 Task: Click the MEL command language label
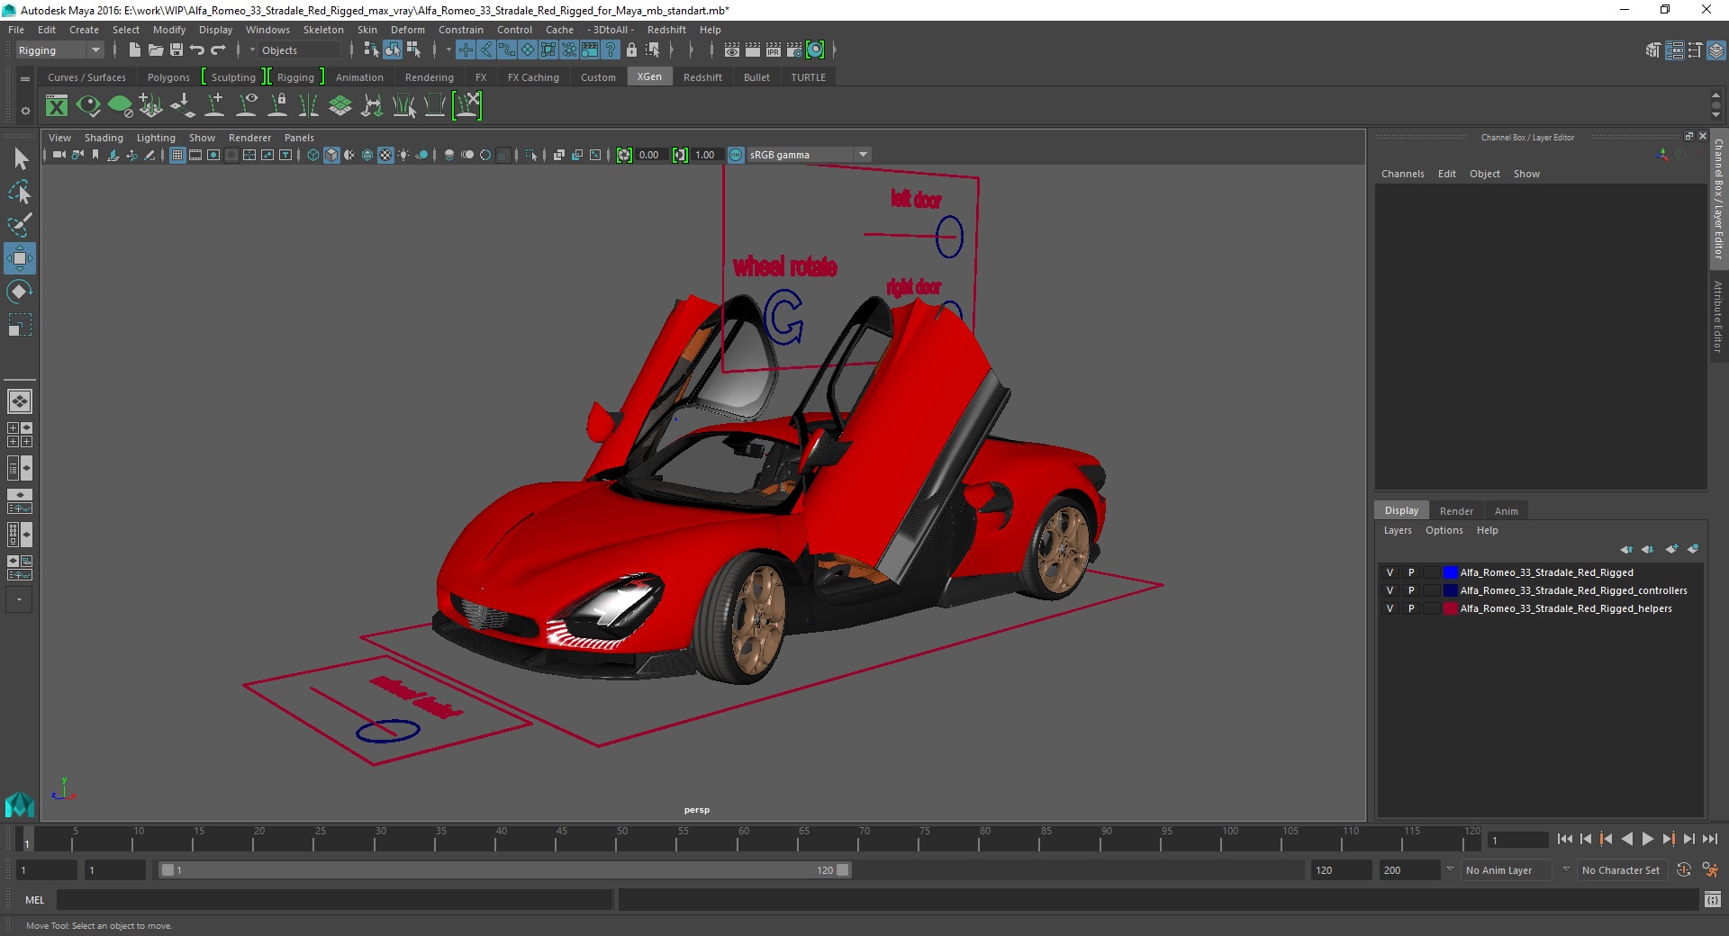click(34, 899)
